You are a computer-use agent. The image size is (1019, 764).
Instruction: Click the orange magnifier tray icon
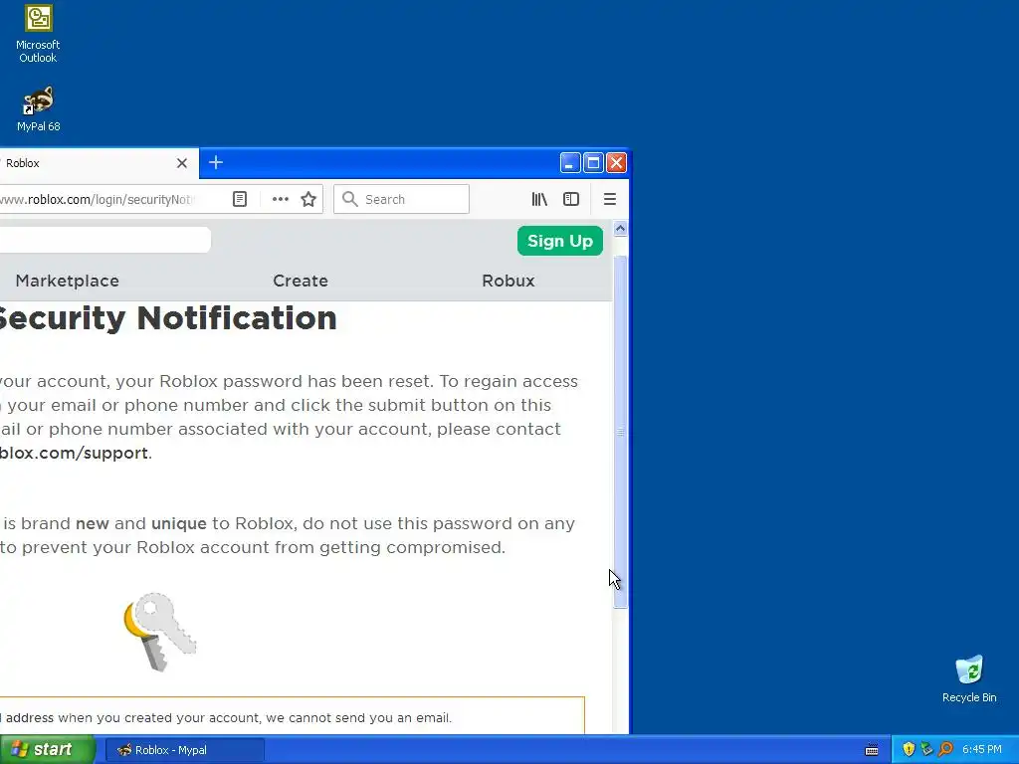tap(945, 749)
